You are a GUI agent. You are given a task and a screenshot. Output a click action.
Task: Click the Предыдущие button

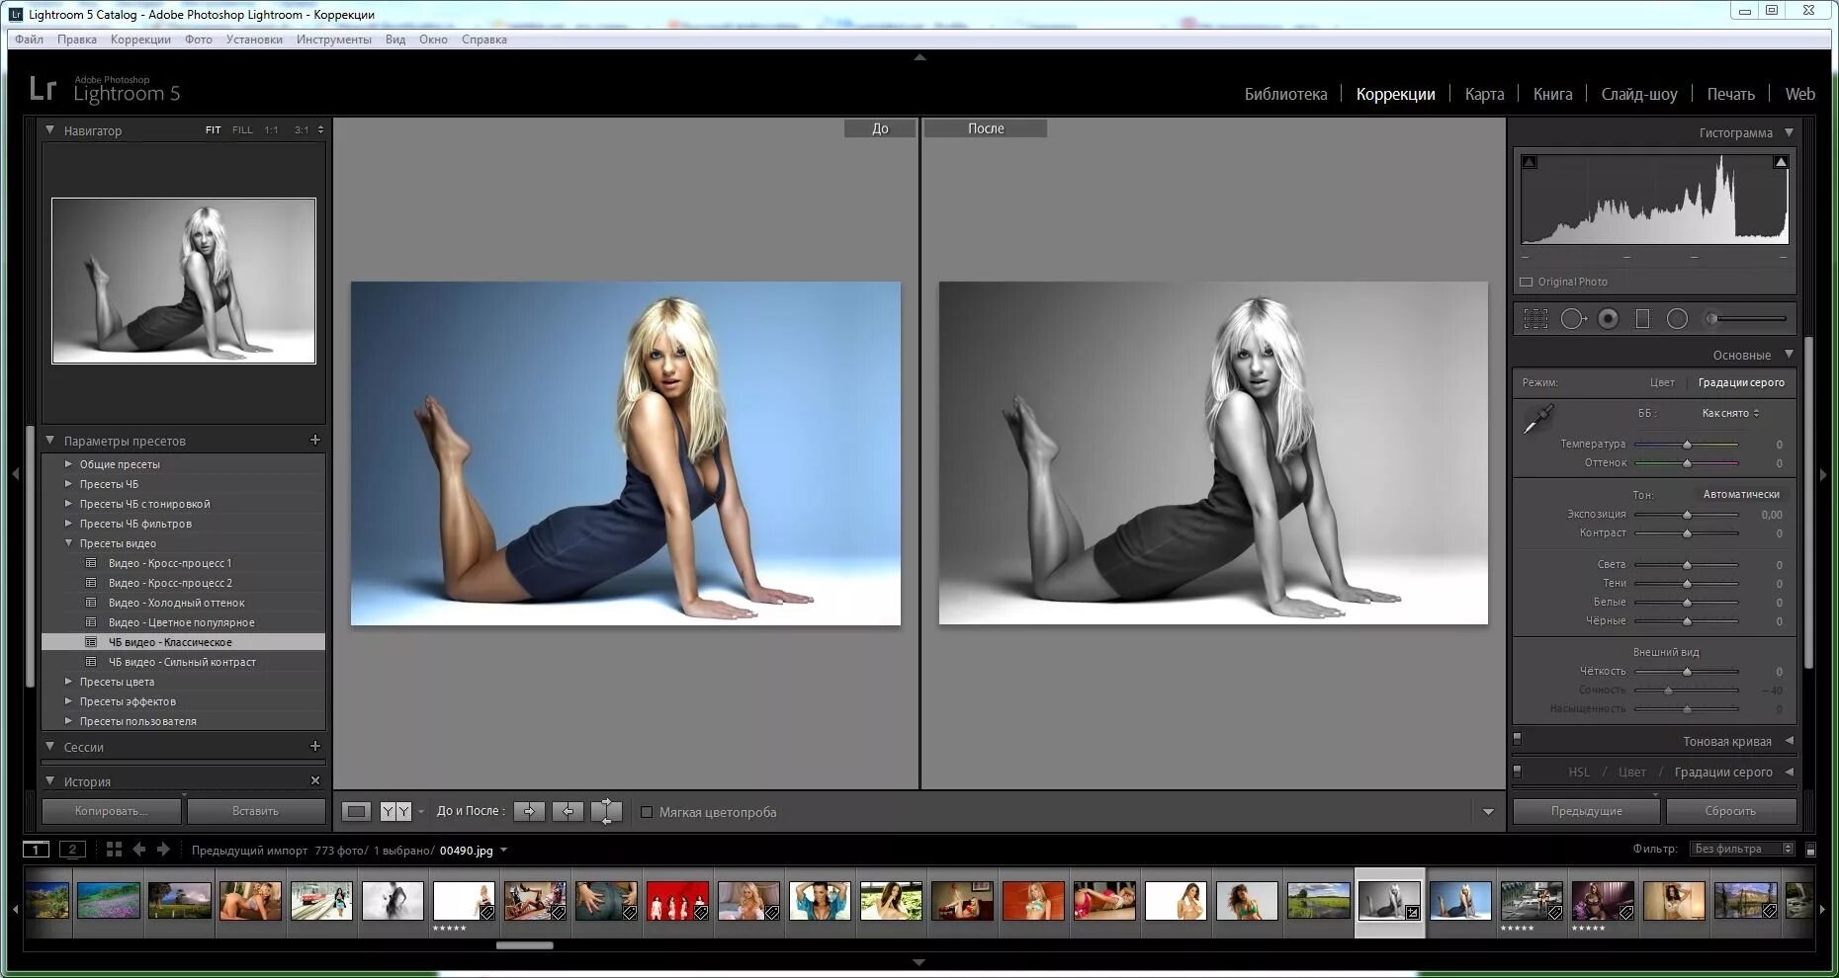(1586, 811)
